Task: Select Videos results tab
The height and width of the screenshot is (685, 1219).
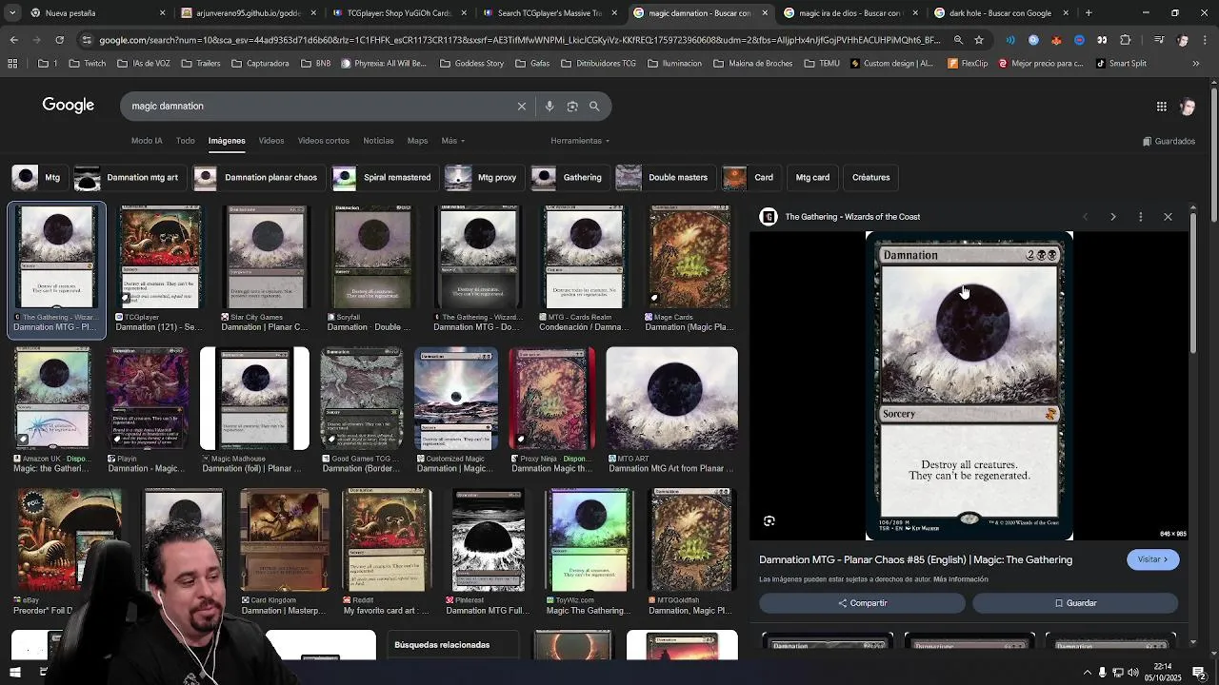Action: [x=271, y=141]
